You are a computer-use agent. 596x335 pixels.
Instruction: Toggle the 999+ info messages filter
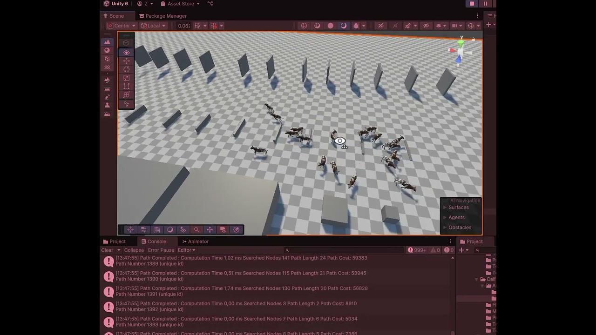coord(417,250)
